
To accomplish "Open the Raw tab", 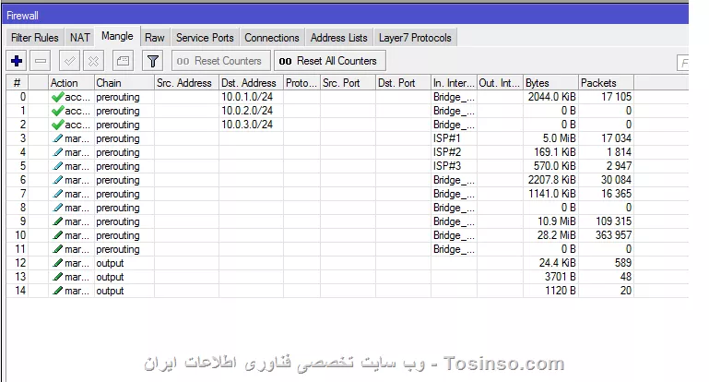I will [155, 38].
